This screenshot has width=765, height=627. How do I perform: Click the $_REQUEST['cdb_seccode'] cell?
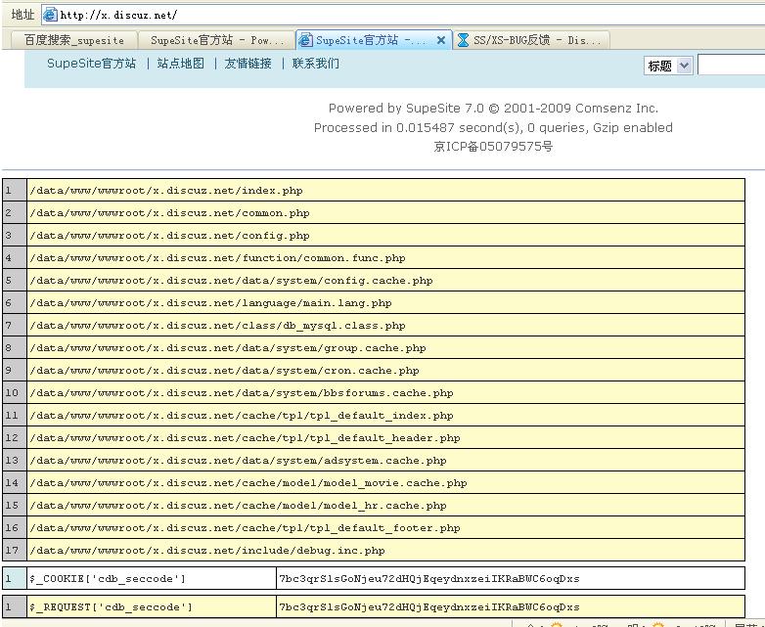pyautogui.click(x=152, y=607)
